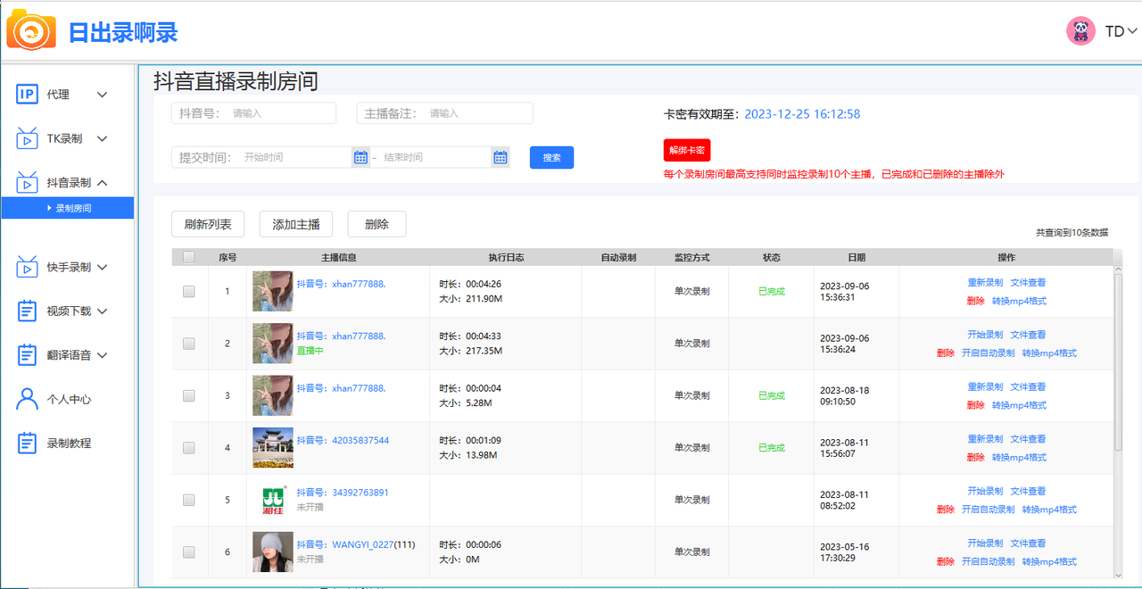Expand the 代理 sidebar menu chevron
Image resolution: width=1142 pixels, height=589 pixels.
pos(102,95)
